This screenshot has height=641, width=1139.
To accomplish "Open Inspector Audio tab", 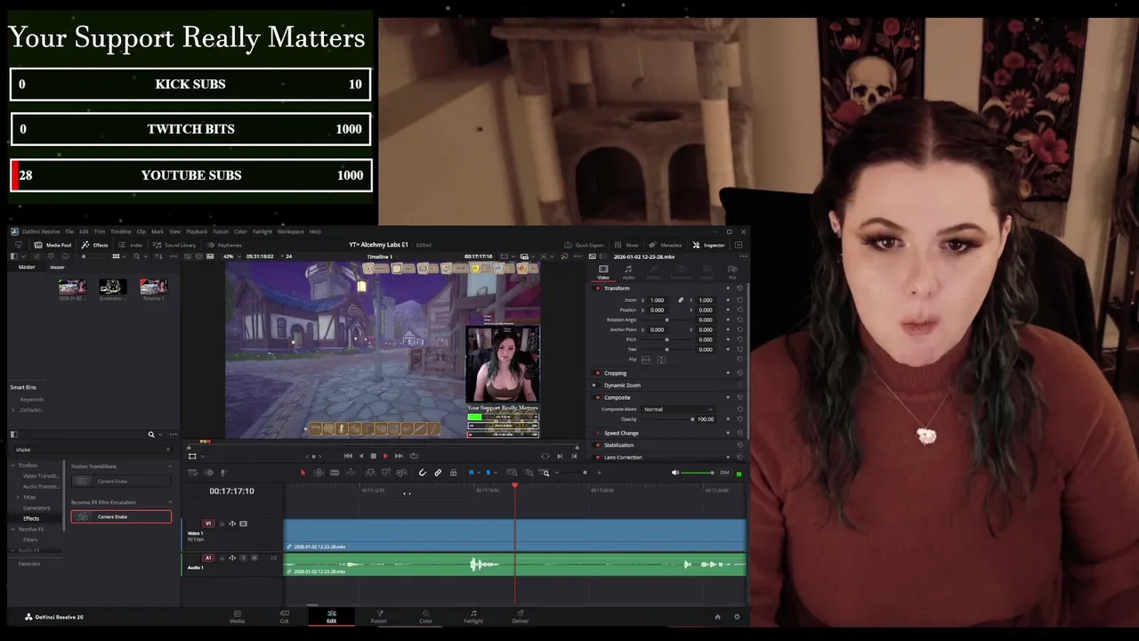I will (x=628, y=272).
